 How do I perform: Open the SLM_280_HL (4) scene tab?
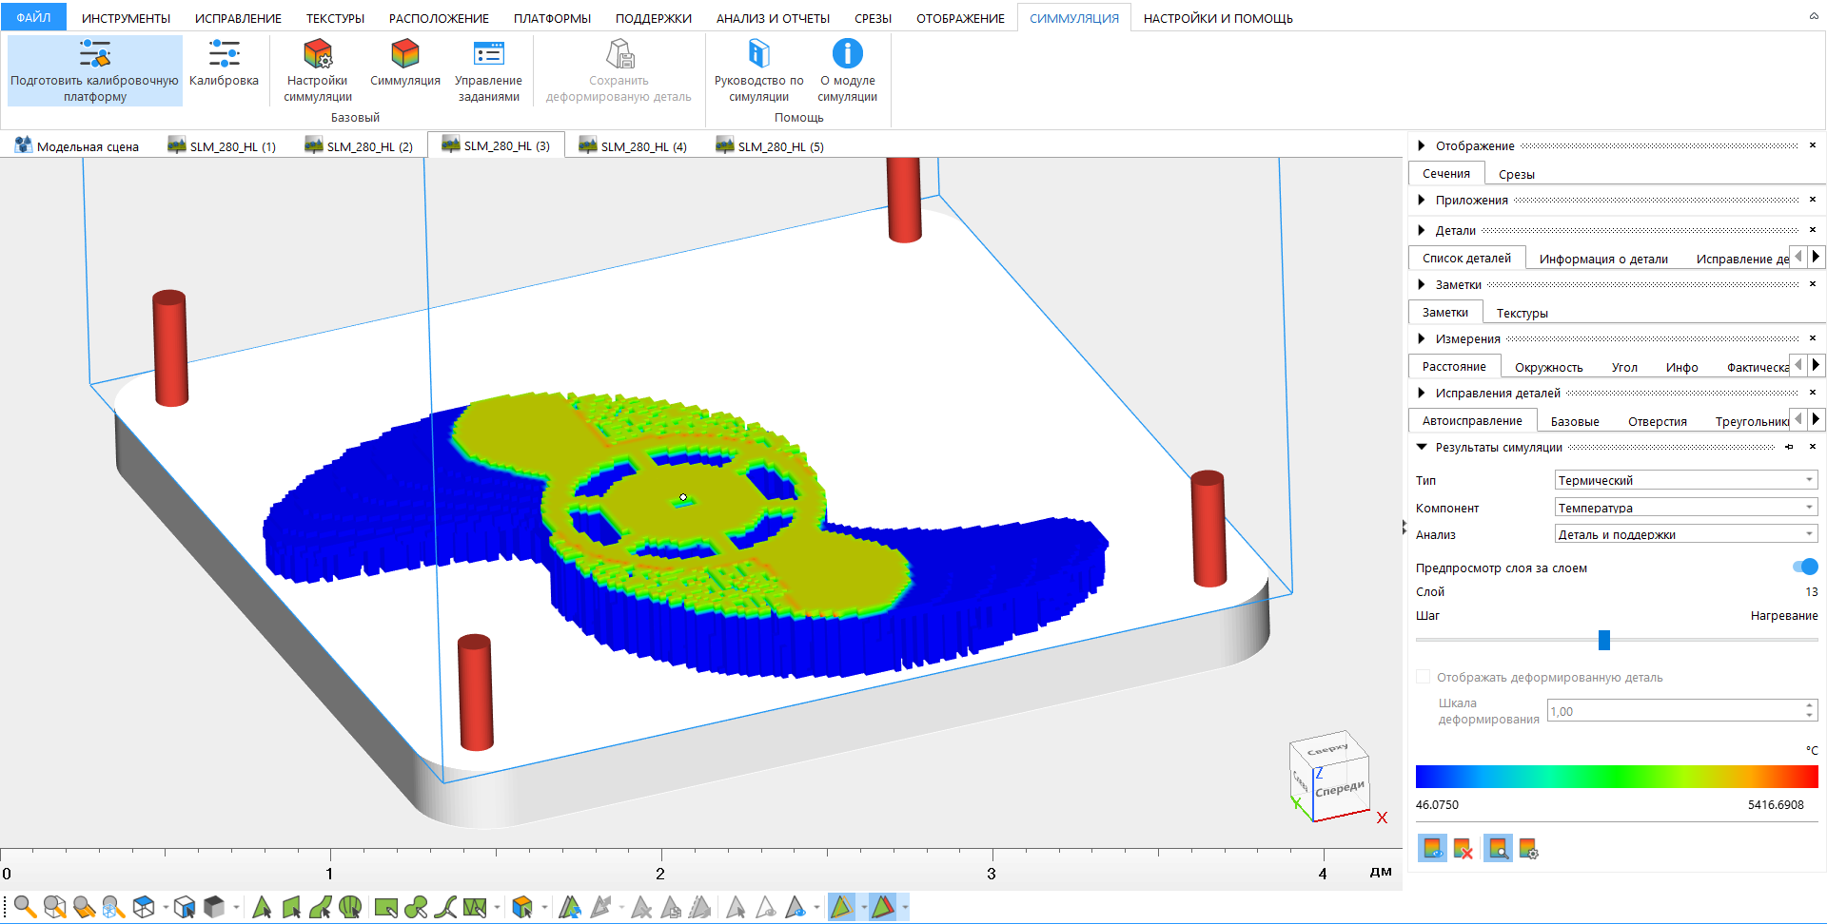pos(634,145)
